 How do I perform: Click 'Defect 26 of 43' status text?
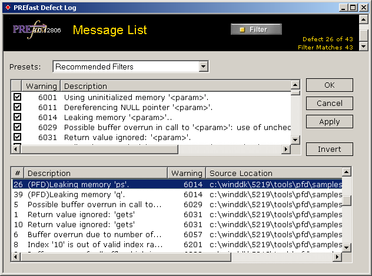[328, 39]
